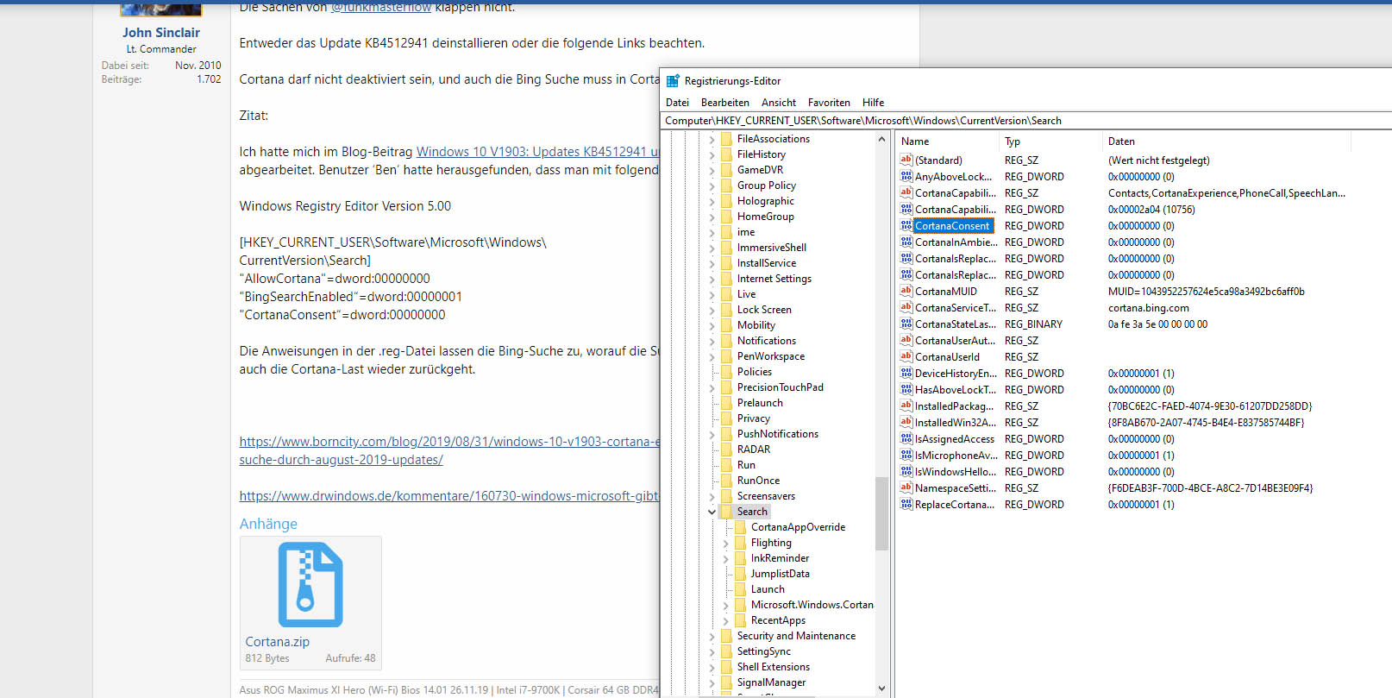Viewport: 1392px width, 698px height.
Task: Click the Name column header
Action: (x=947, y=141)
